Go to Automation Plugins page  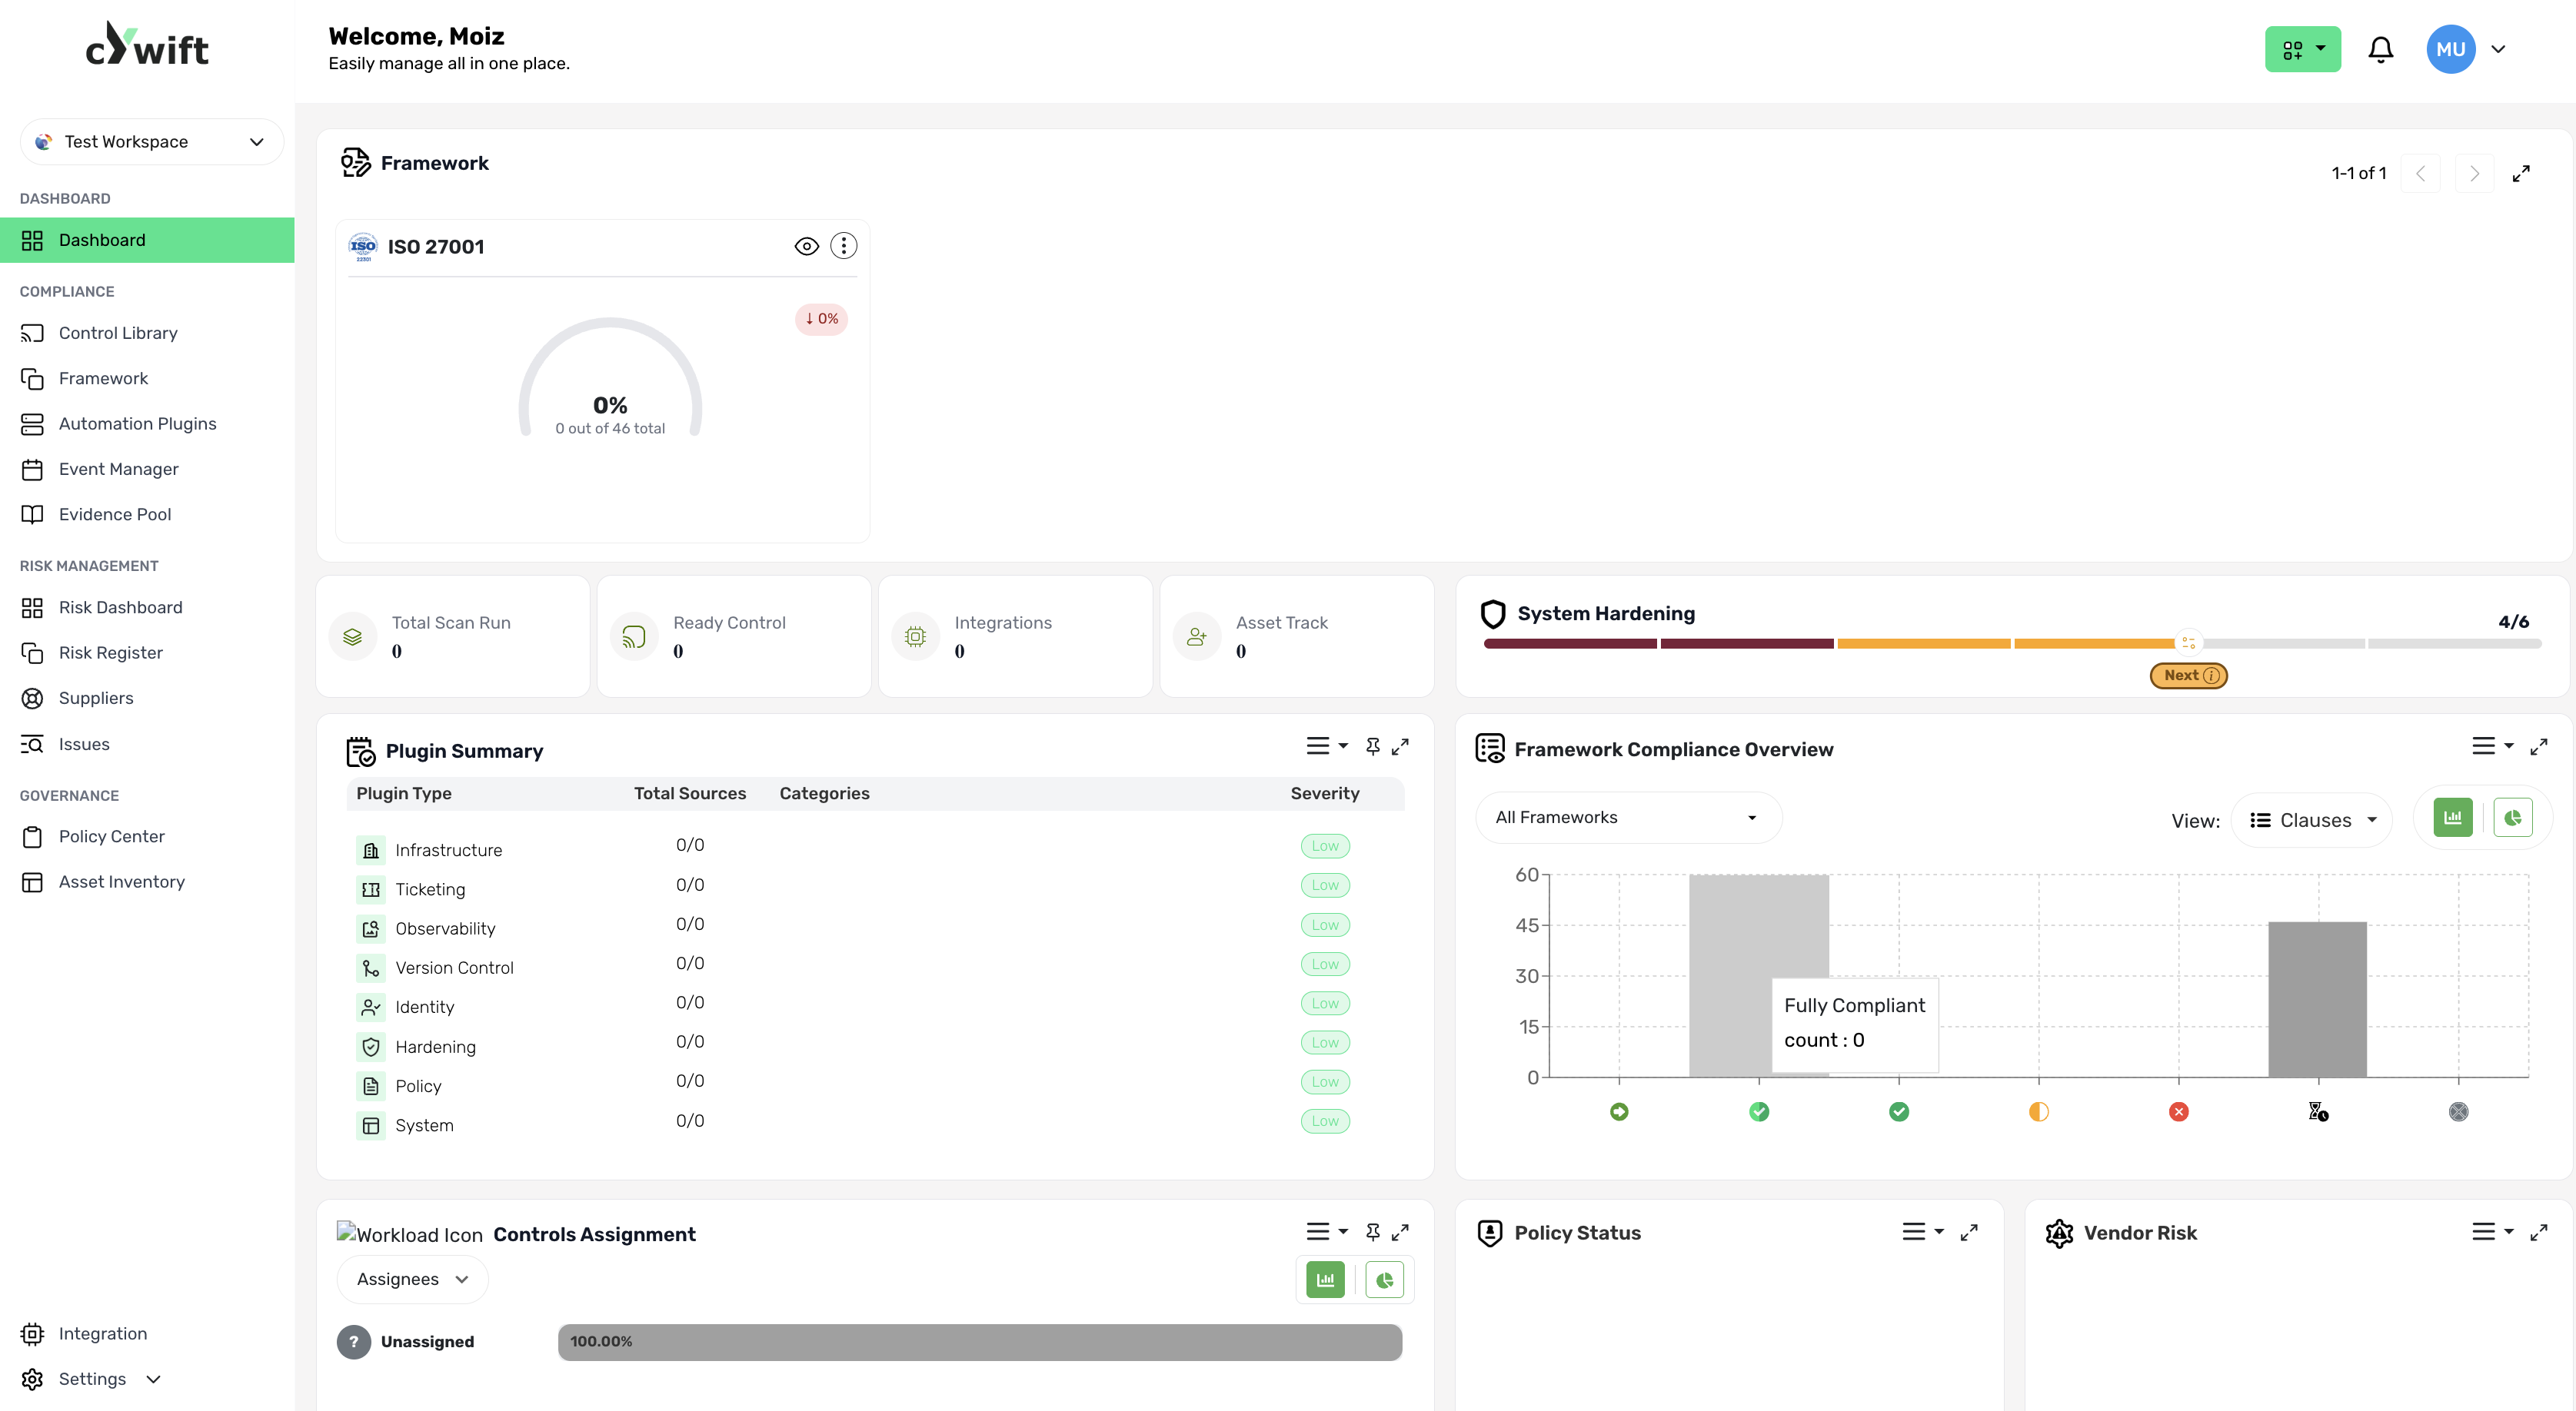[137, 423]
